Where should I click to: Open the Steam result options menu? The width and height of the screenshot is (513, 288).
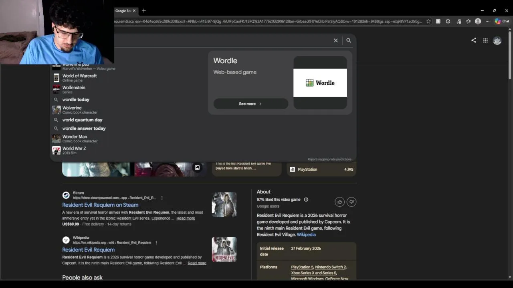(162, 198)
